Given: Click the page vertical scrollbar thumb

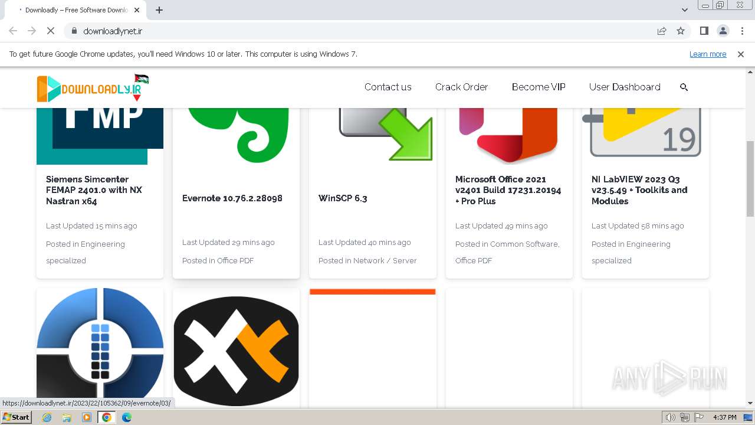Looking at the screenshot, I should [750, 179].
